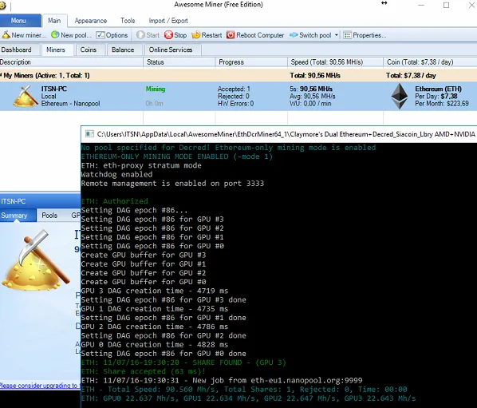The width and height of the screenshot is (477, 408).
Task: Select the Summary tab in the ITSN-PC panel
Action: pos(18,216)
